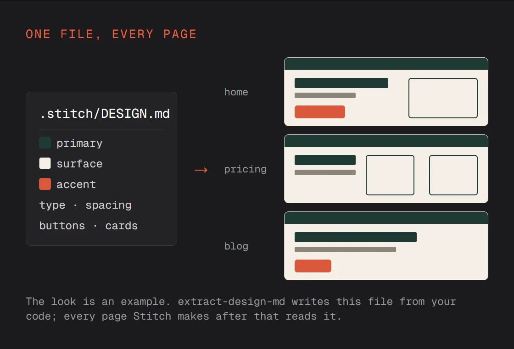Image resolution: width=514 pixels, height=349 pixels.
Task: Click the gray subtitle bar in blog mockup
Action: pyautogui.click(x=345, y=249)
